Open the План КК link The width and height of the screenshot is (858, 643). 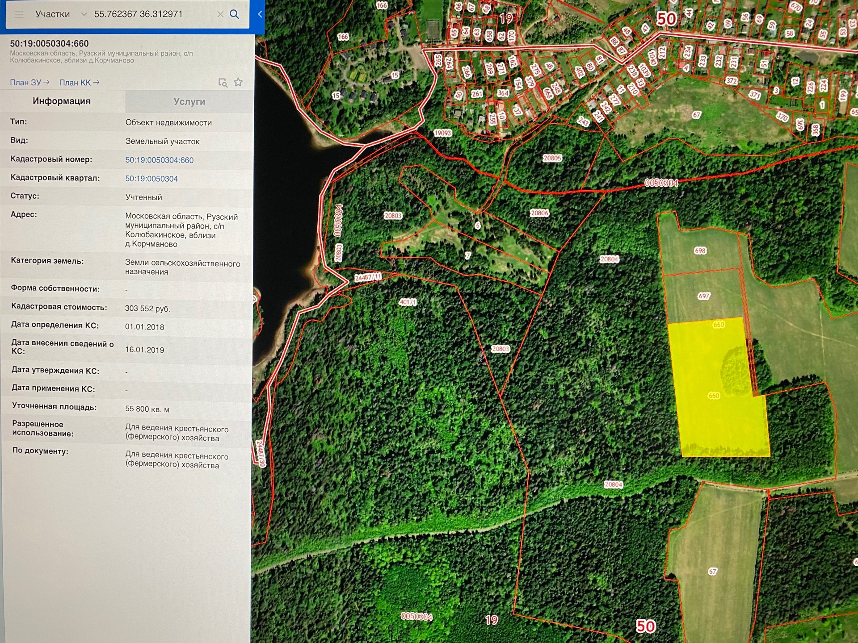click(79, 83)
